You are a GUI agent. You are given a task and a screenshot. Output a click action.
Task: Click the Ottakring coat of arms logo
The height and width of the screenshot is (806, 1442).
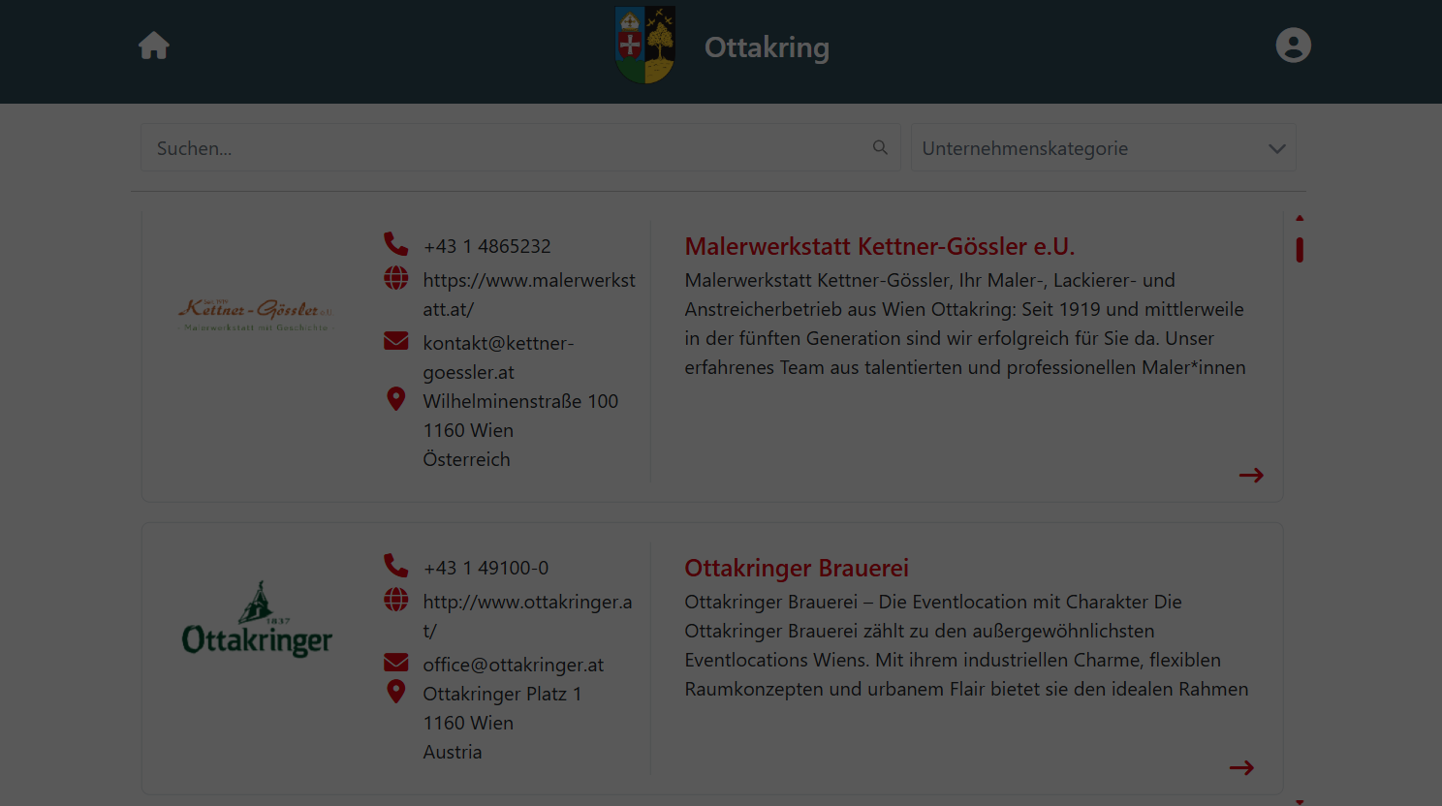[645, 46]
